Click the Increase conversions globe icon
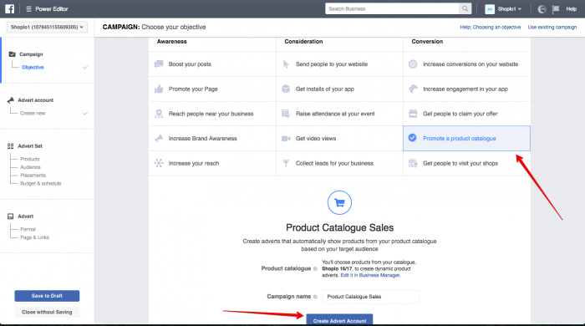 coord(413,64)
